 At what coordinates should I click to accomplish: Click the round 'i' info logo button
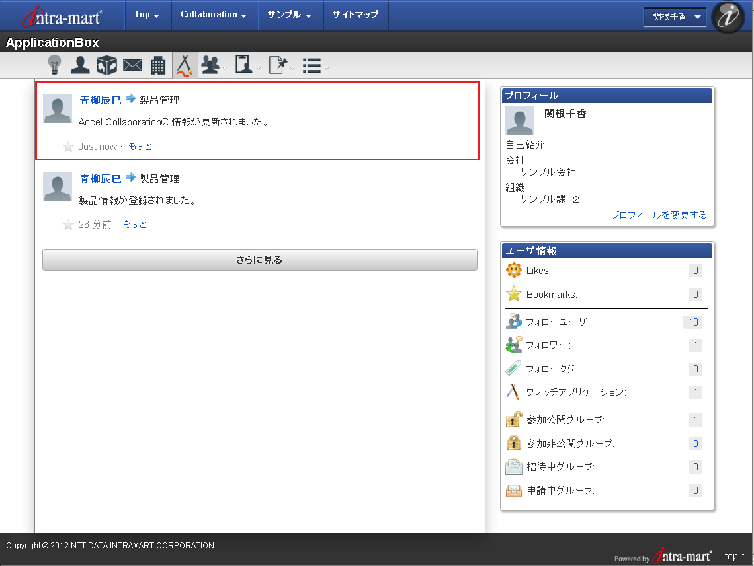pyautogui.click(x=728, y=17)
